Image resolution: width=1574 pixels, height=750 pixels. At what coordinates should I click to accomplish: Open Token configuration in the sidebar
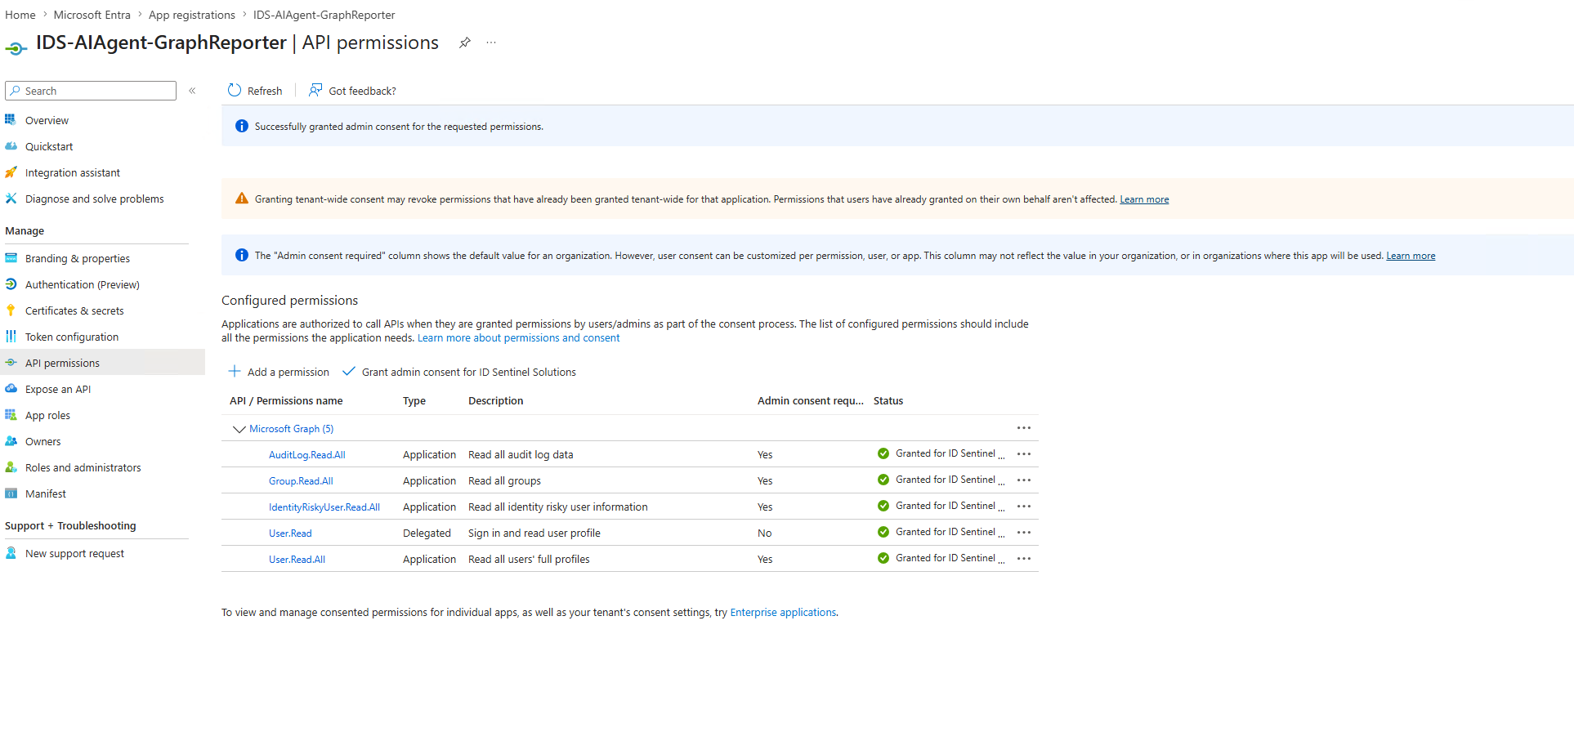tap(72, 337)
